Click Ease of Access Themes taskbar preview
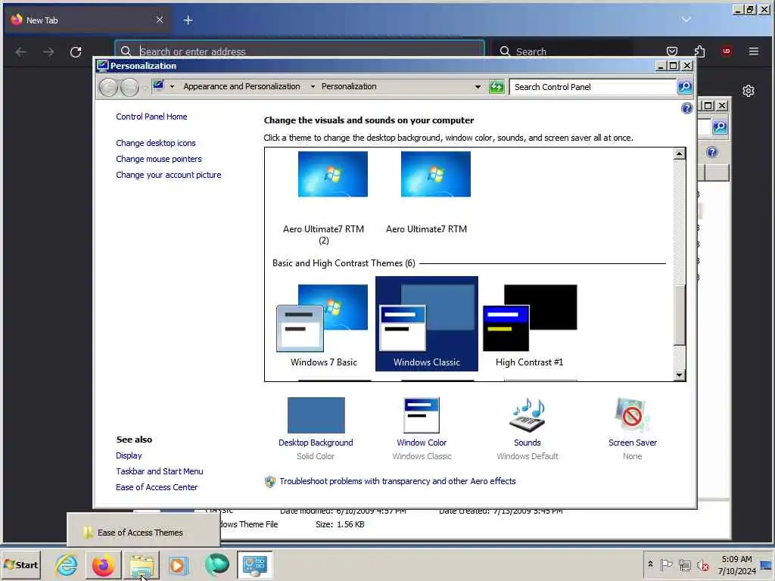775x581 pixels. point(143,532)
